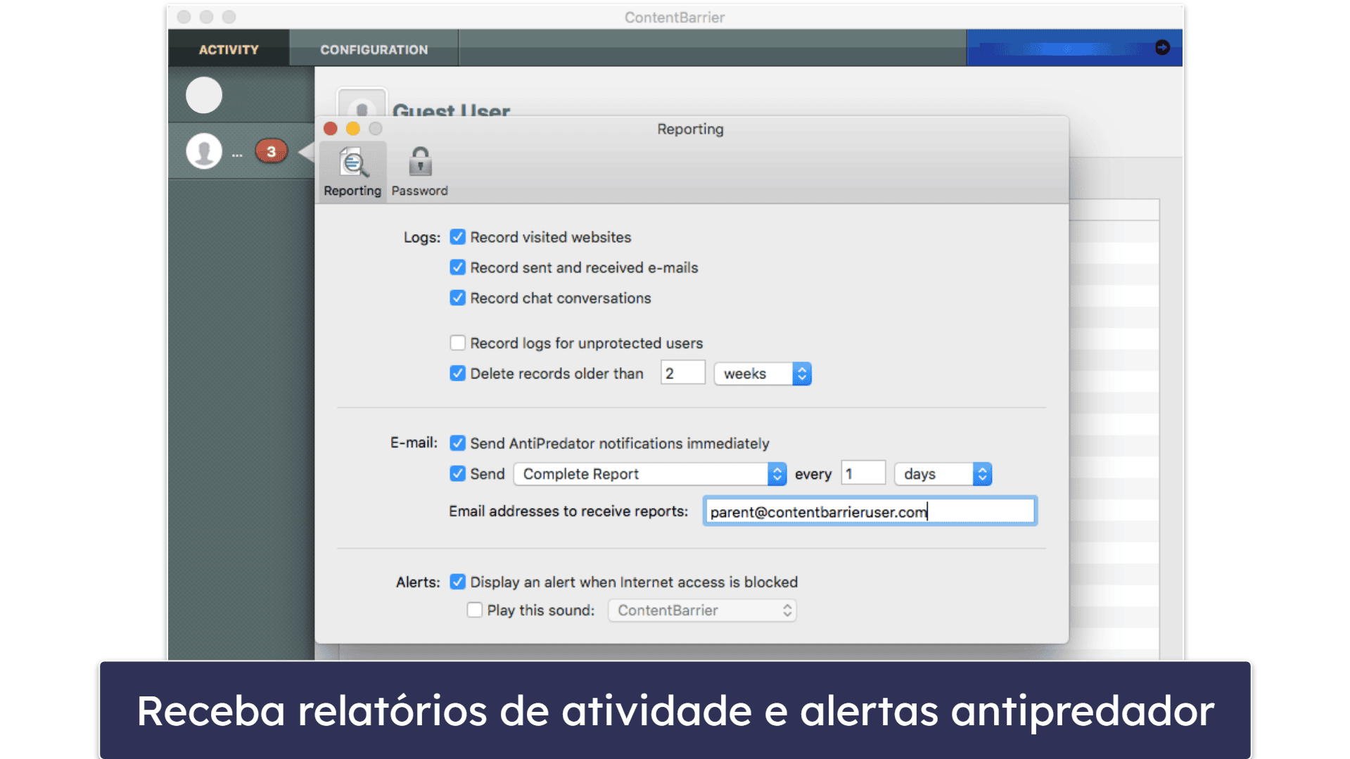Click the Logs: label
This screenshot has width=1350, height=759.
(422, 238)
